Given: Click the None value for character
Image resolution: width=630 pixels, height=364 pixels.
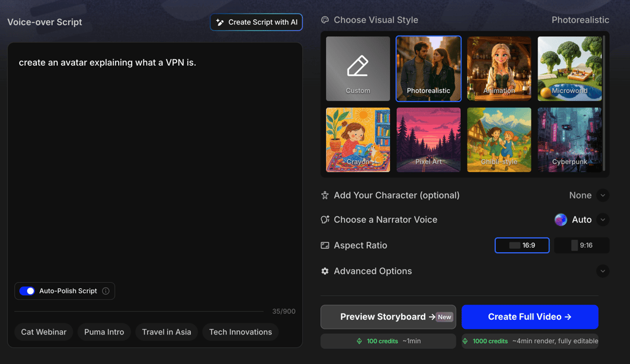Looking at the screenshot, I should click(580, 196).
